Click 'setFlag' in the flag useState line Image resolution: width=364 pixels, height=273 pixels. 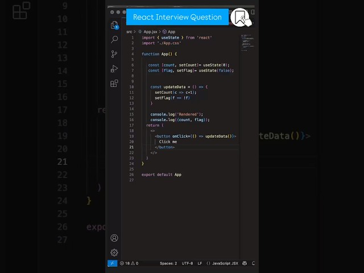tap(184, 71)
